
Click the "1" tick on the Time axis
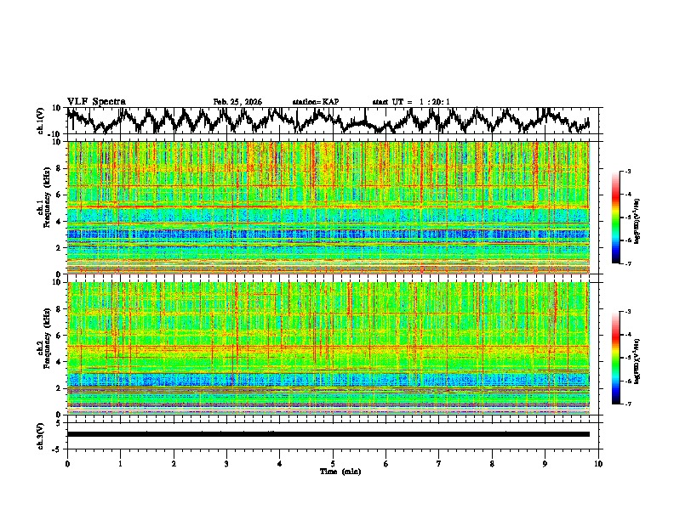120,464
